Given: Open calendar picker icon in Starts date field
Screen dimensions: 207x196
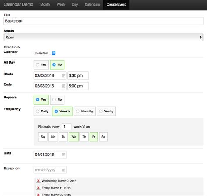Looking at the screenshot, I should point(63,76).
